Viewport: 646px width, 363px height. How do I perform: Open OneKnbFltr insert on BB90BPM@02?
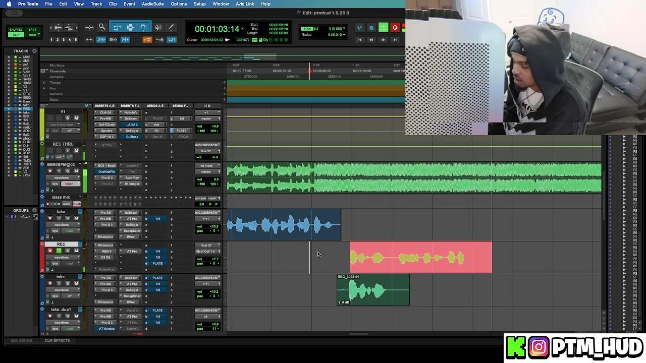coord(106,171)
